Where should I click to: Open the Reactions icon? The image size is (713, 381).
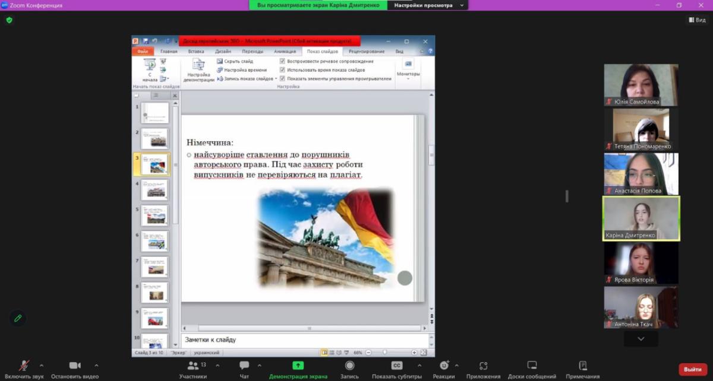tap(443, 366)
